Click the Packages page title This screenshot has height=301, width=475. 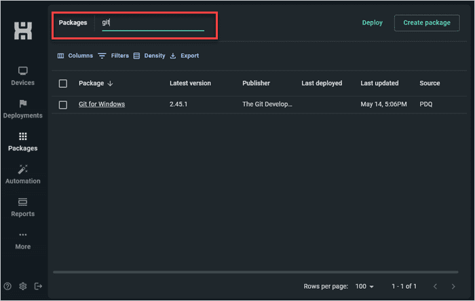tap(73, 22)
